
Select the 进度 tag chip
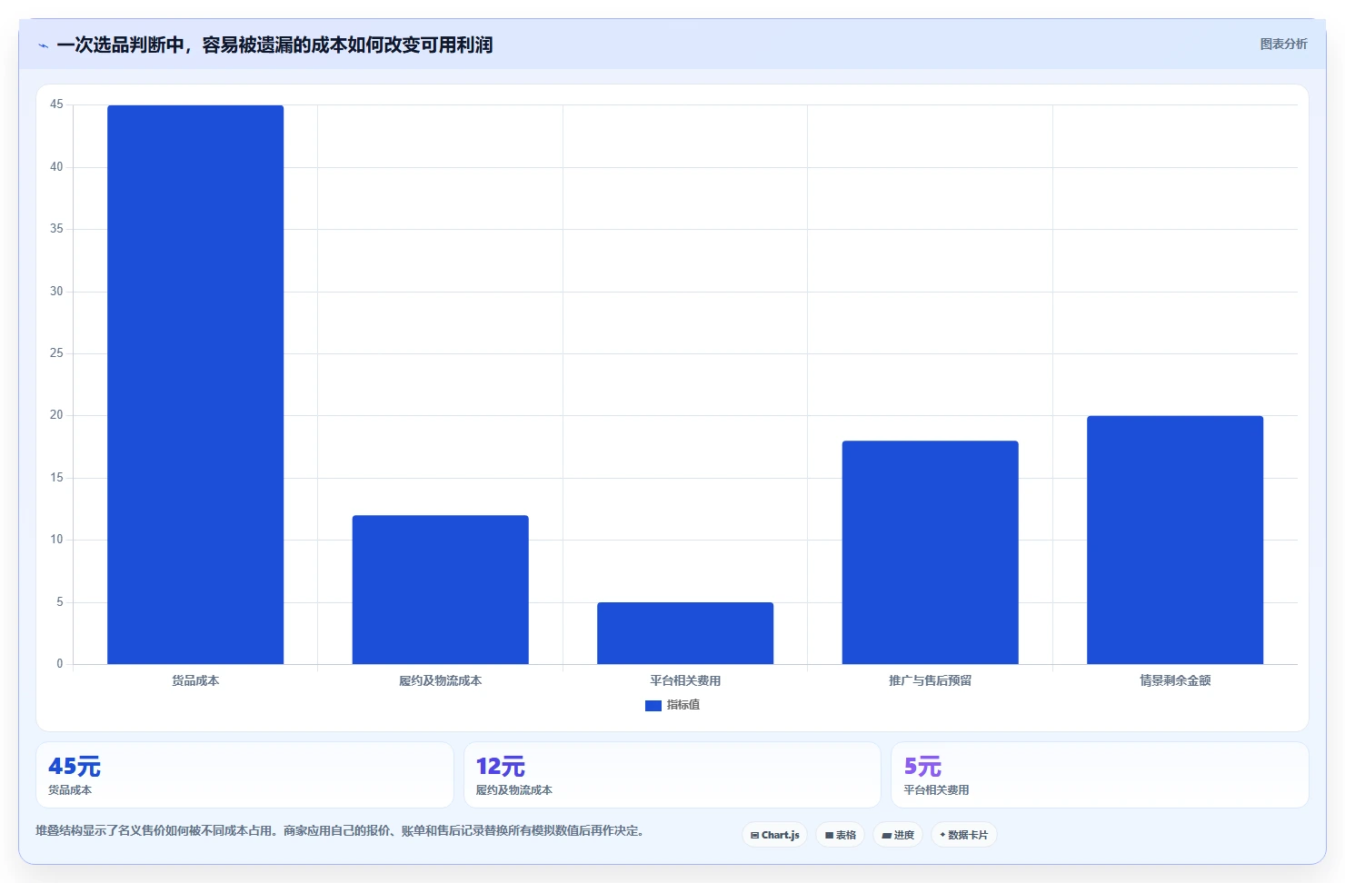898,835
